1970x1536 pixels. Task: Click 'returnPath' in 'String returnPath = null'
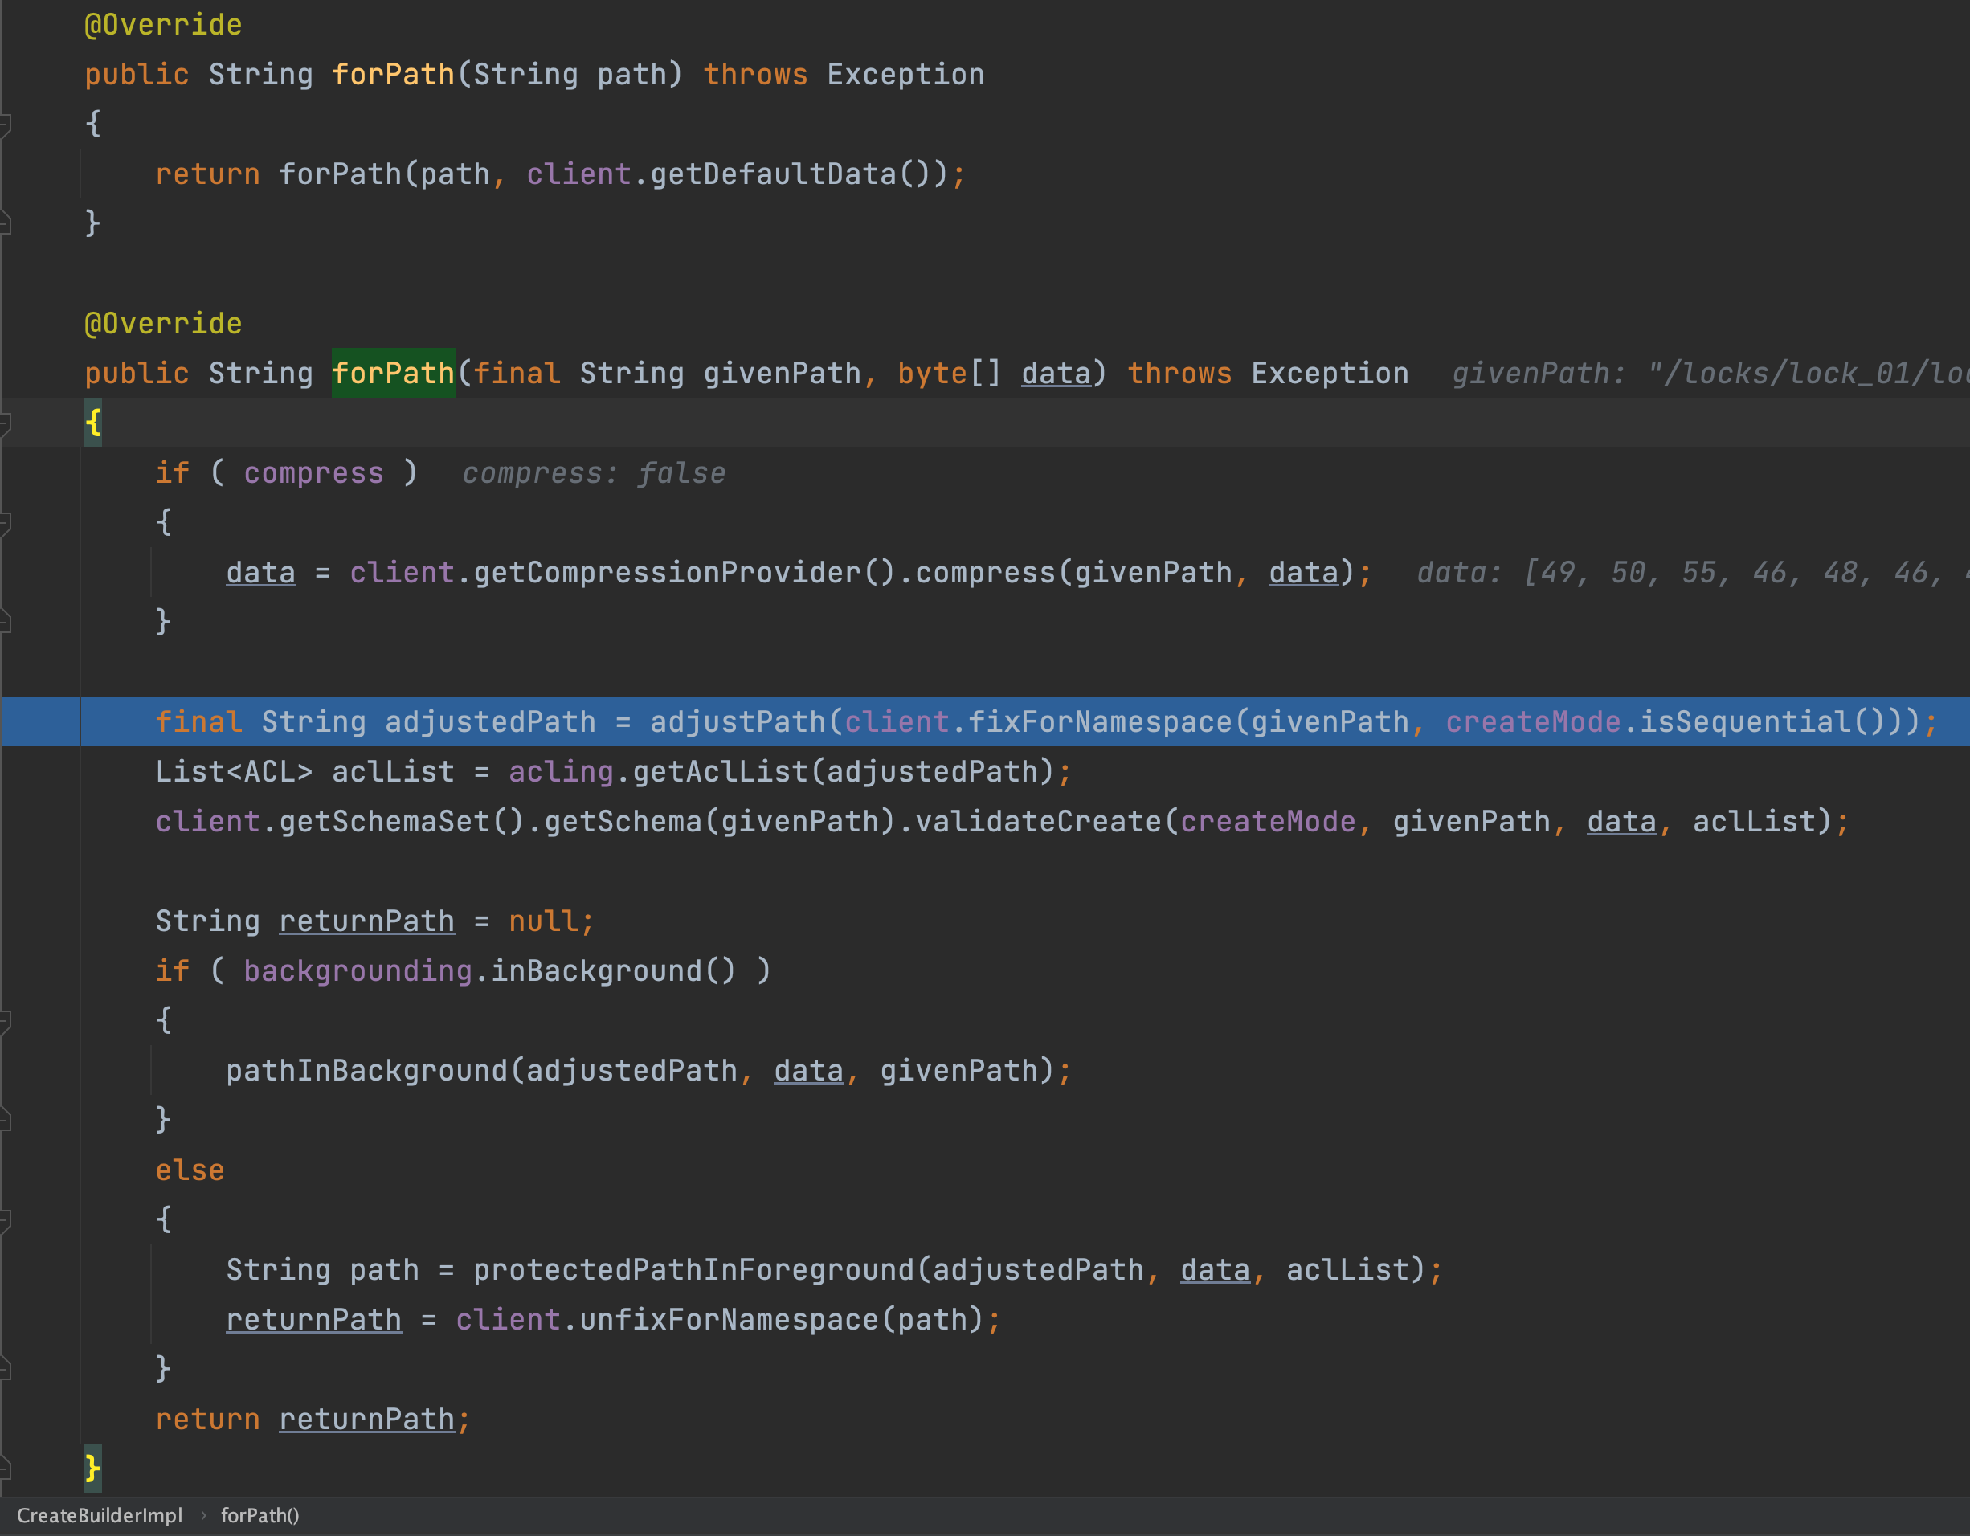click(x=367, y=921)
